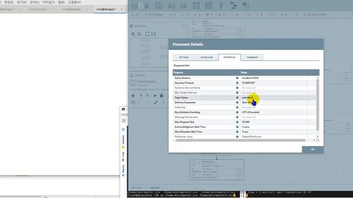353x198 pixels.
Task: Pick the color brush in the Operate panel
Action: click(156, 103)
